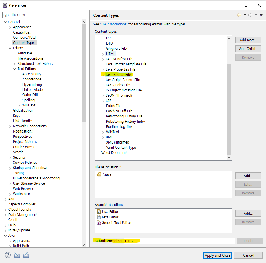266x263 pixels.
Task: Expand the Security node
Action: (x=10, y=158)
